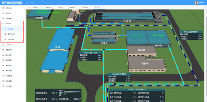The image size is (207, 102).
Task: Click the black sensor dot near DN500出厂管网
Action: point(104,50)
